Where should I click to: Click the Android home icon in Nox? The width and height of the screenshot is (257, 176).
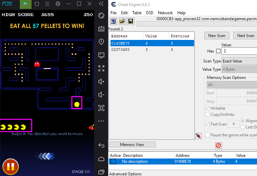(101, 159)
